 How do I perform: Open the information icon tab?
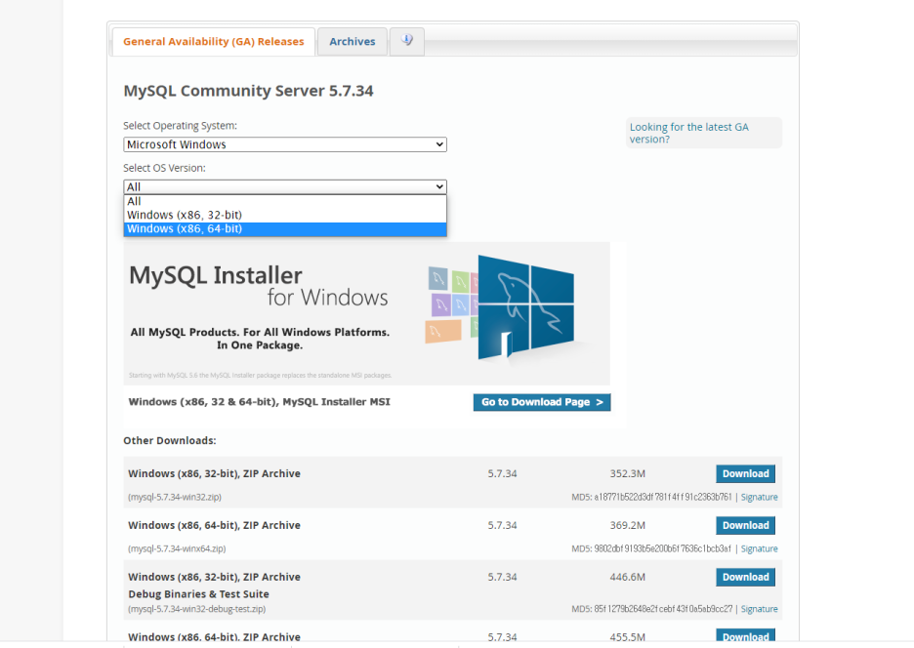coord(407,41)
